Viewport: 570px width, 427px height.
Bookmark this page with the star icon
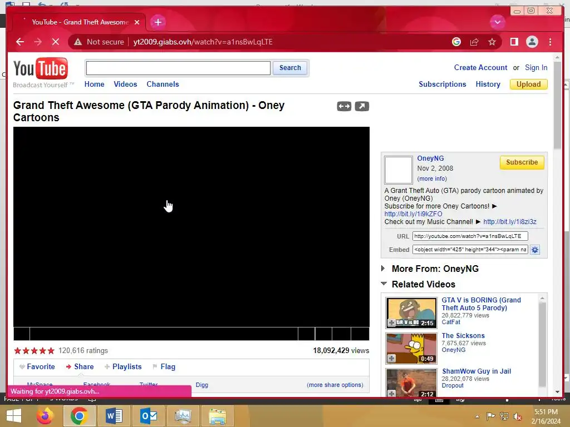492,42
